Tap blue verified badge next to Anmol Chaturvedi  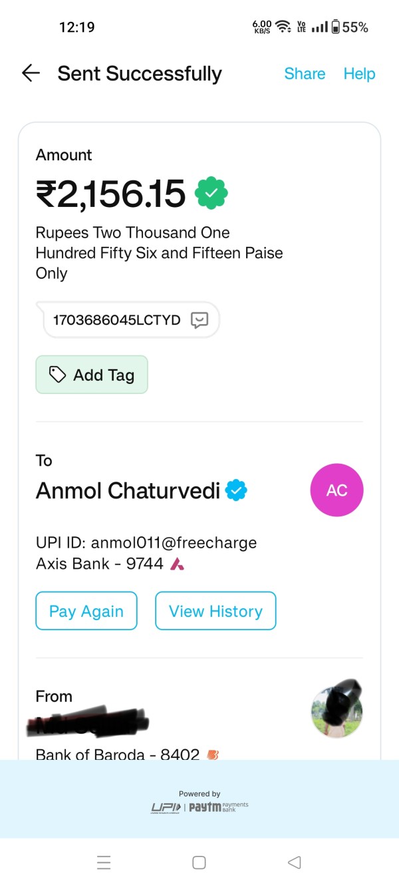(236, 491)
